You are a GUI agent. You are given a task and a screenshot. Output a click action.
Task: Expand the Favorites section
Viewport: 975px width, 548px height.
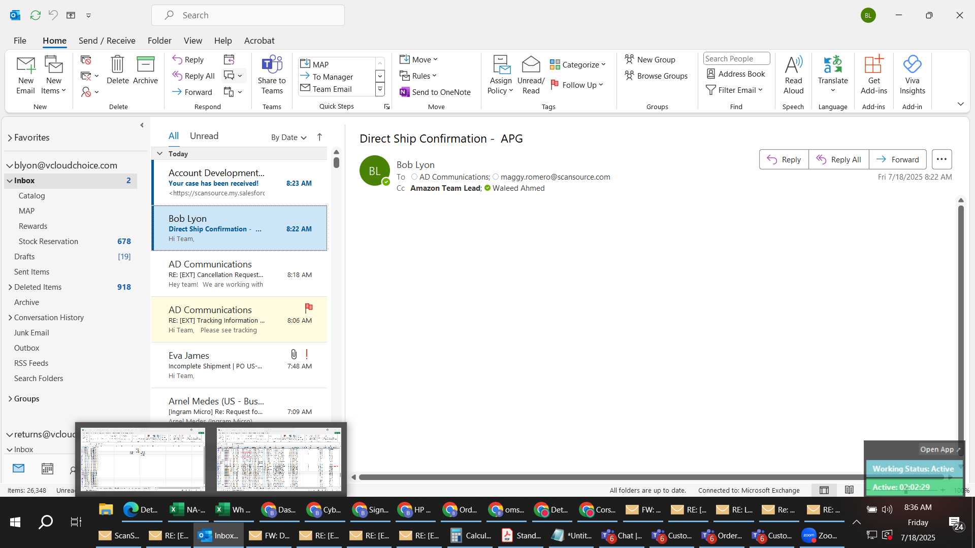coord(10,138)
